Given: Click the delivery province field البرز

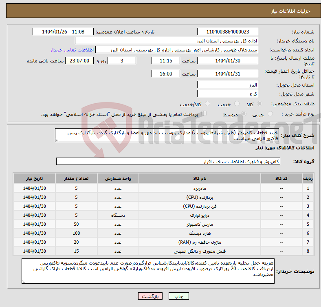Looking at the screenshot, I should [227, 85].
